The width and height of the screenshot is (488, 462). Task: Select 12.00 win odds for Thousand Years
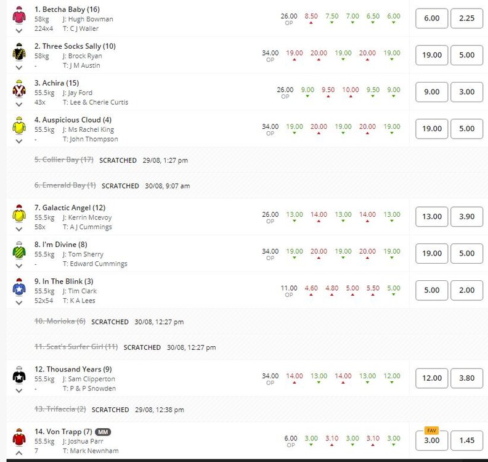click(x=431, y=378)
